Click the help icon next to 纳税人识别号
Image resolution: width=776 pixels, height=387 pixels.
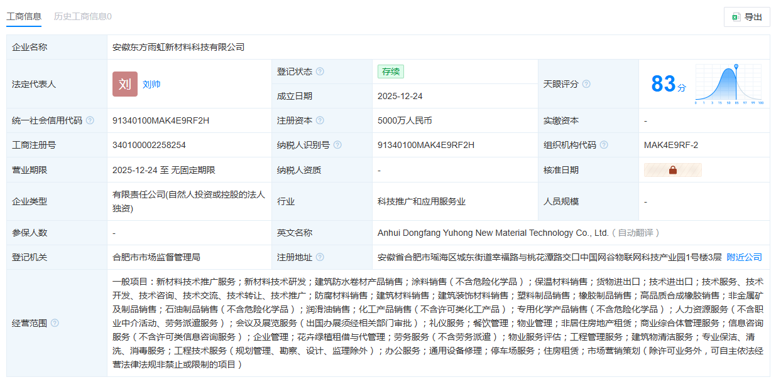(337, 145)
